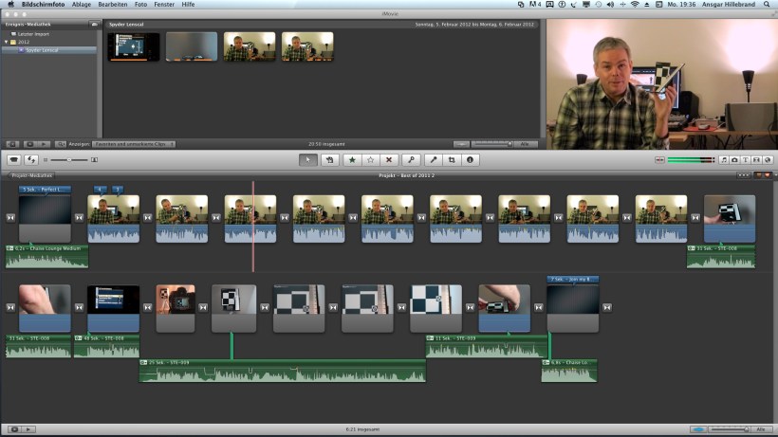Adjust the event browser thumbnail zoom slider
This screenshot has width=778, height=437.
pyautogui.click(x=492, y=144)
